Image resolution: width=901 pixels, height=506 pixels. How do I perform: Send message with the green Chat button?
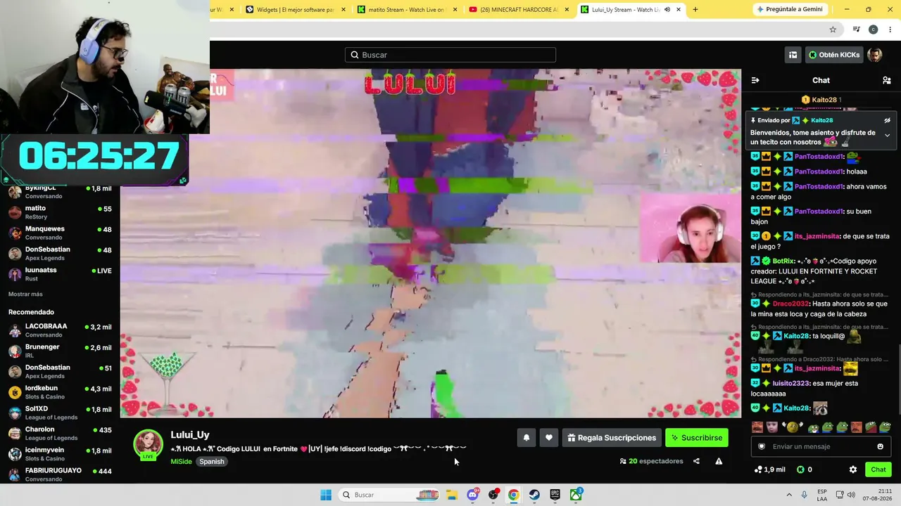[x=878, y=469]
